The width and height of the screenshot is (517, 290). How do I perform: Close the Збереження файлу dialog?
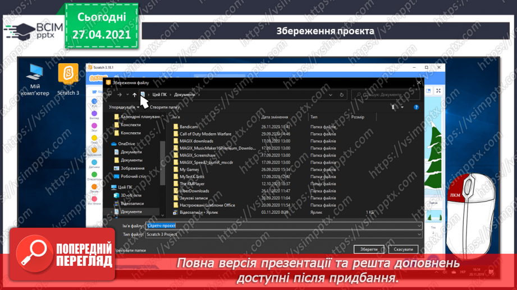419,82
